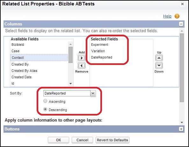Viewport: 189px width, 147px height.
Task: Expand the Buttons section plus icon
Action: click(181, 129)
